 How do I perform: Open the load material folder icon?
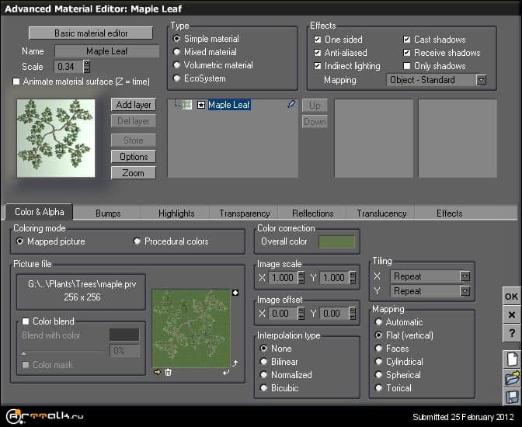(x=511, y=378)
